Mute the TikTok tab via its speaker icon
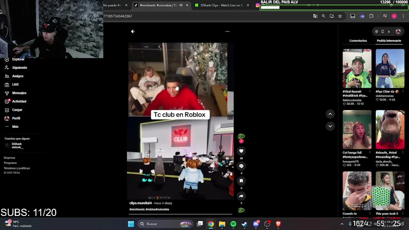 click(x=181, y=5)
